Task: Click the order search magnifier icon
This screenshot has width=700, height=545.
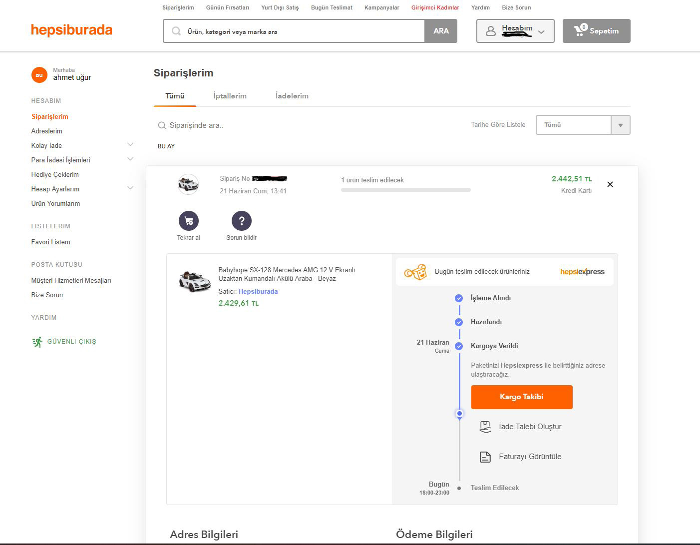Action: point(162,125)
